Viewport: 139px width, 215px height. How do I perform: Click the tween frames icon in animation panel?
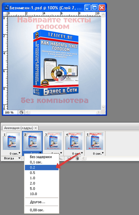(61, 158)
